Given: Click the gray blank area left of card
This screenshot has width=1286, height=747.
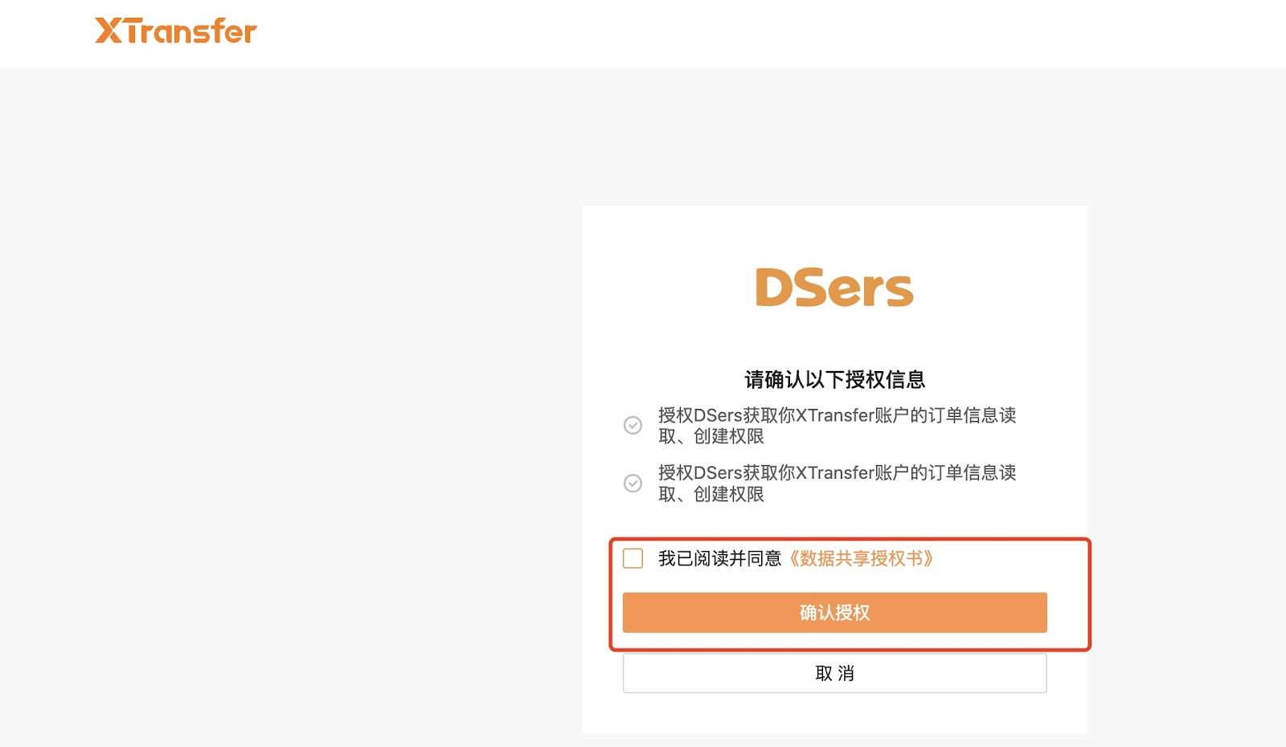Looking at the screenshot, I should click(x=291, y=402).
